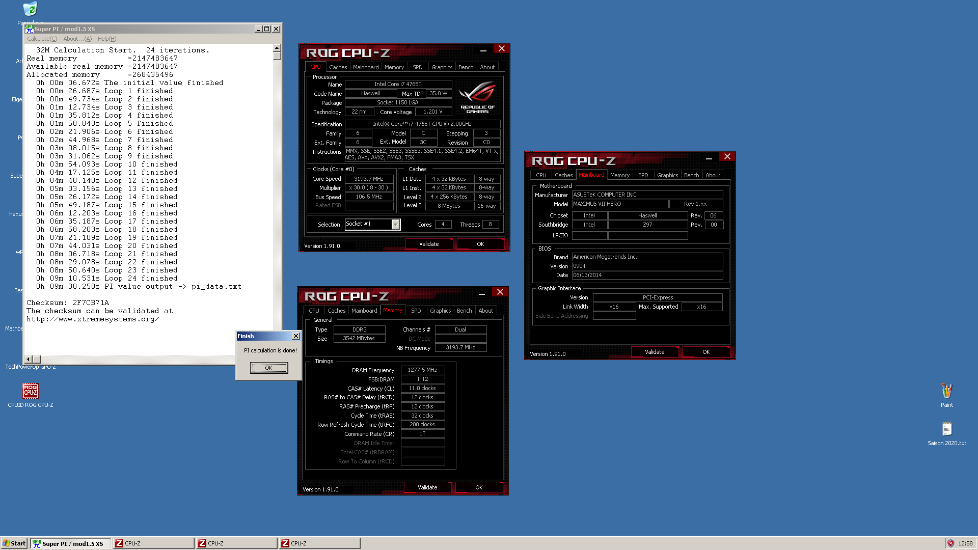Click the xtremesystems.org URL text

click(x=93, y=319)
